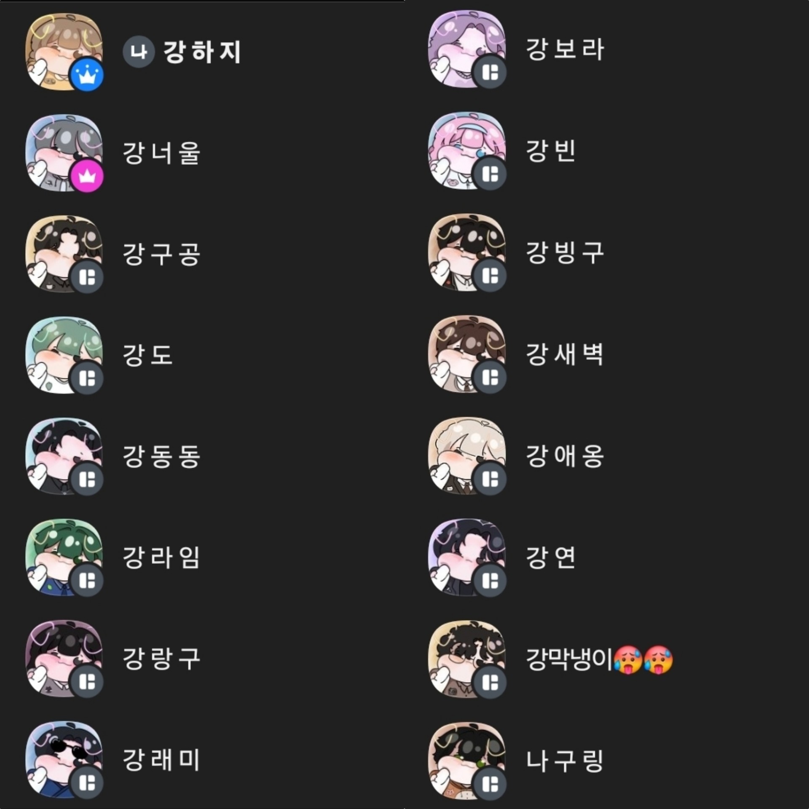The image size is (809, 809).
Task: Click the '나' me-badge beside 강하지
Action: (x=139, y=52)
